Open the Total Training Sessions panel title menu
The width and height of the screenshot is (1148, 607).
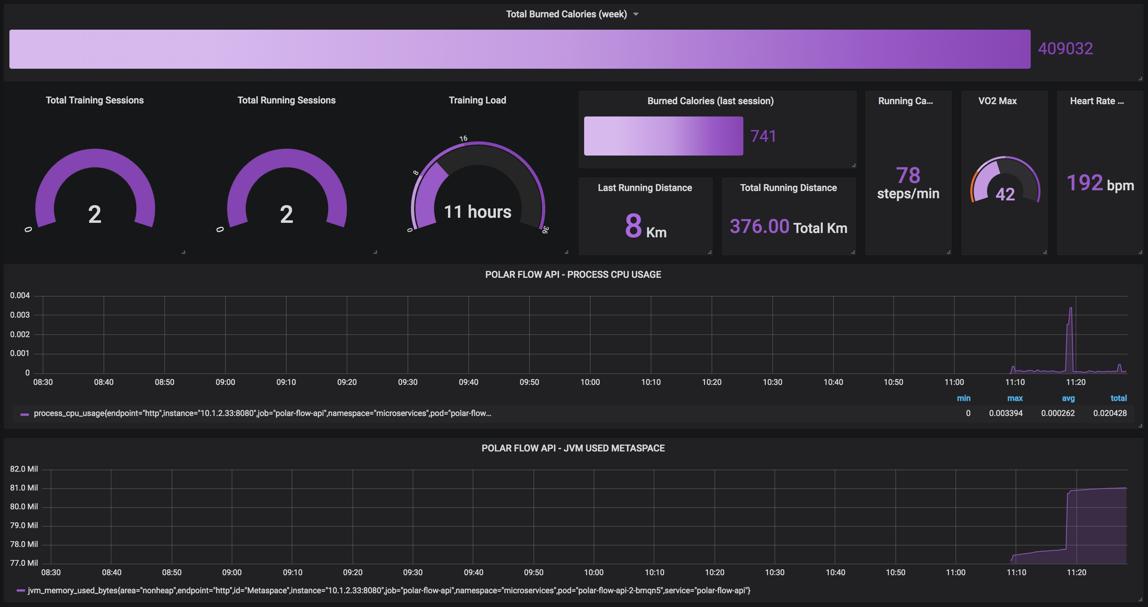(94, 100)
